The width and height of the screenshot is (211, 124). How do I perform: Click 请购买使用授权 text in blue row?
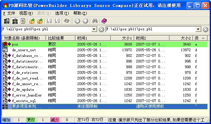[x=150, y=106]
